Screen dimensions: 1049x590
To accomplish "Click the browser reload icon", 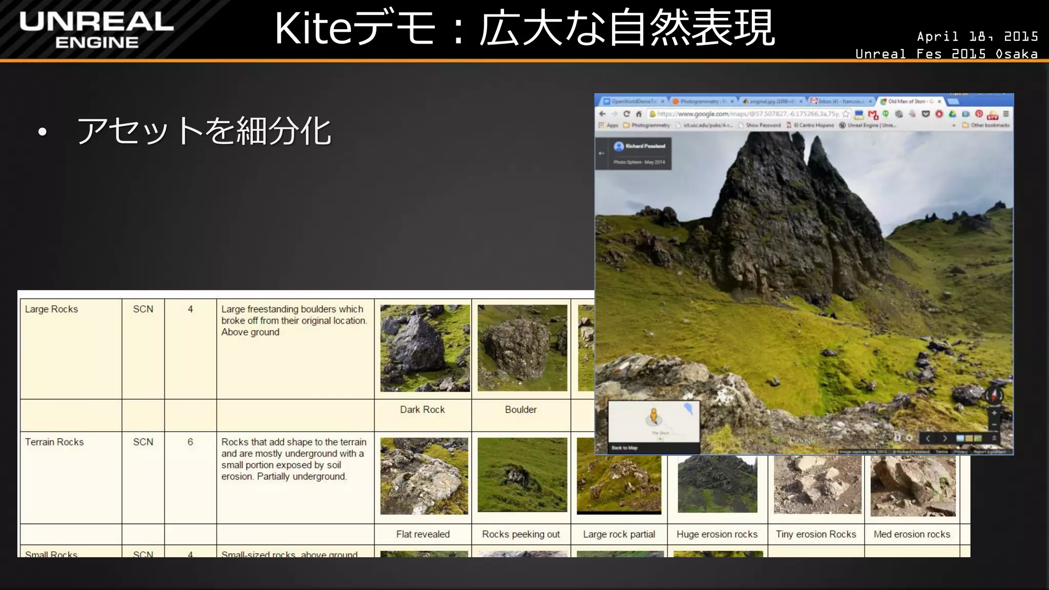I will 626,114.
